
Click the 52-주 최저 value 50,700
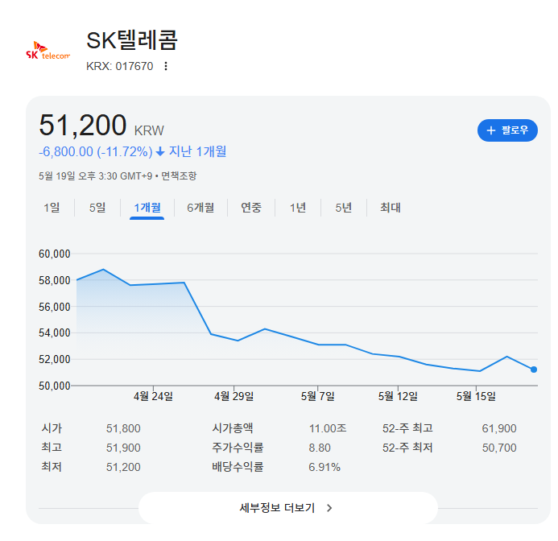pos(499,448)
